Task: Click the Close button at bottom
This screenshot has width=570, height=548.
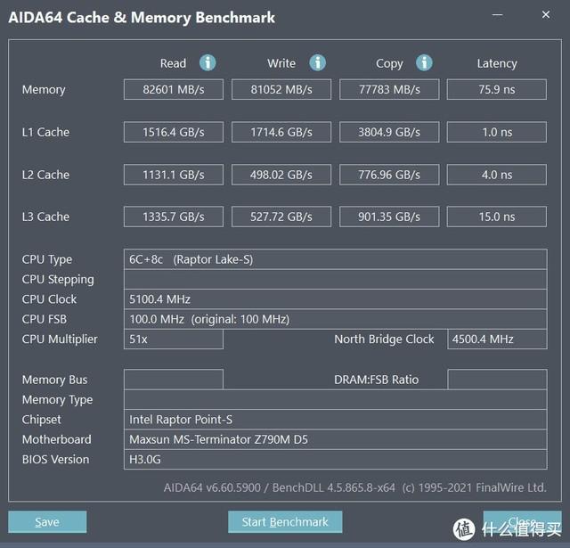Action: [523, 522]
